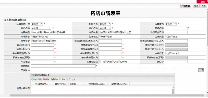Choose 社区 for 商场级别
The width and height of the screenshot is (208, 98).
click(x=126, y=32)
